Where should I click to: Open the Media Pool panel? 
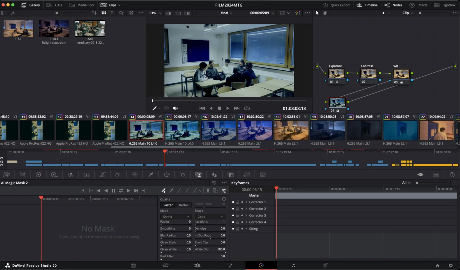point(82,5)
